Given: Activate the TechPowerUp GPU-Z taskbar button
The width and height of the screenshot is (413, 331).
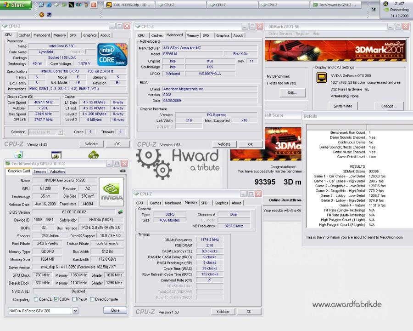Looking at the screenshot, I should point(335,5).
